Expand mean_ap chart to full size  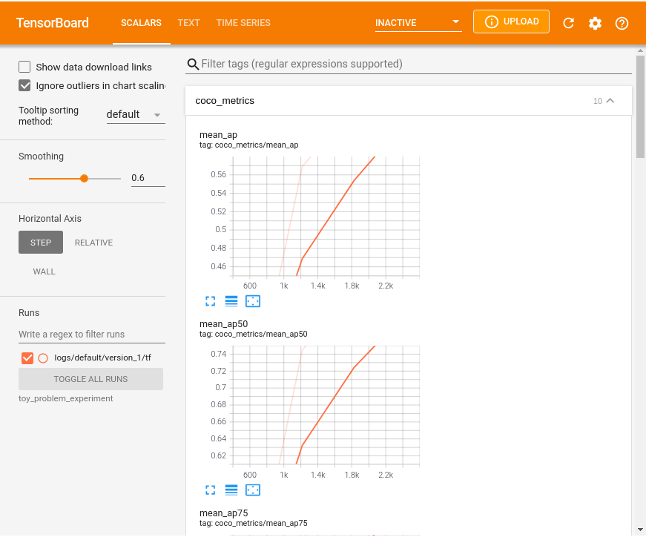tap(210, 301)
